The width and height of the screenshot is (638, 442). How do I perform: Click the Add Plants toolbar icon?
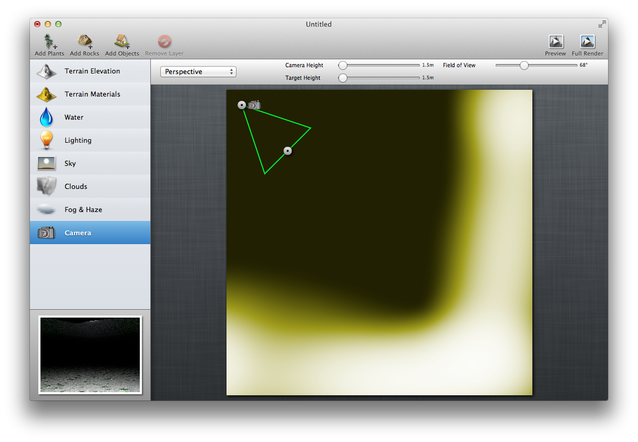(49, 41)
